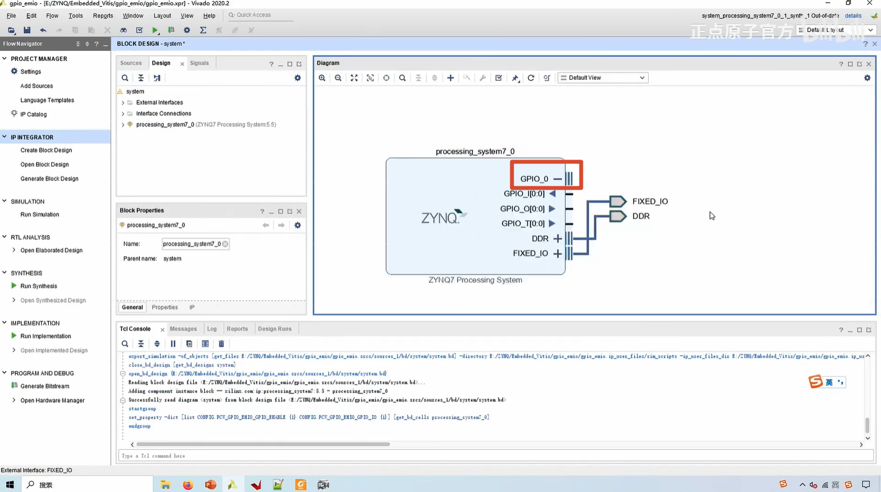Click the Tcl Console horizontal scrollbar
The image size is (881, 492).
(x=263, y=445)
